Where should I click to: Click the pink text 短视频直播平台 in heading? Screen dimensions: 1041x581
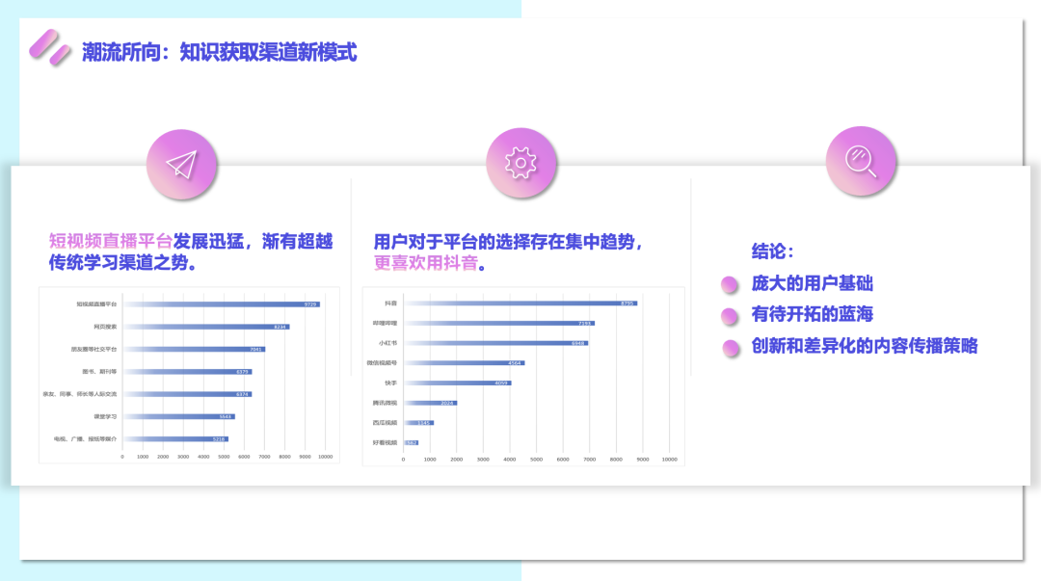pos(111,241)
